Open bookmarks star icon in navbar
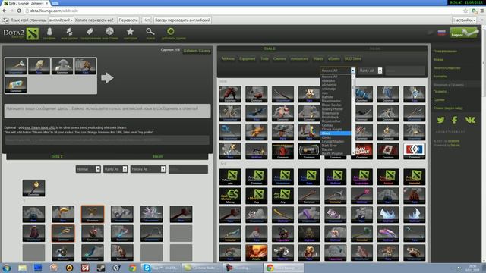Image resolution: width=486 pixels, height=273 pixels. click(x=130, y=31)
